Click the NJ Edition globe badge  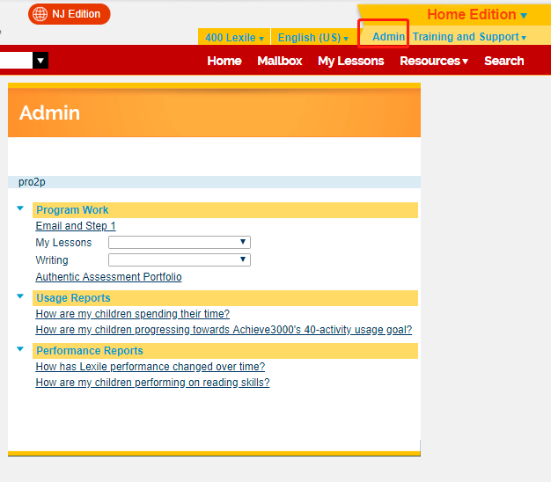coord(70,14)
